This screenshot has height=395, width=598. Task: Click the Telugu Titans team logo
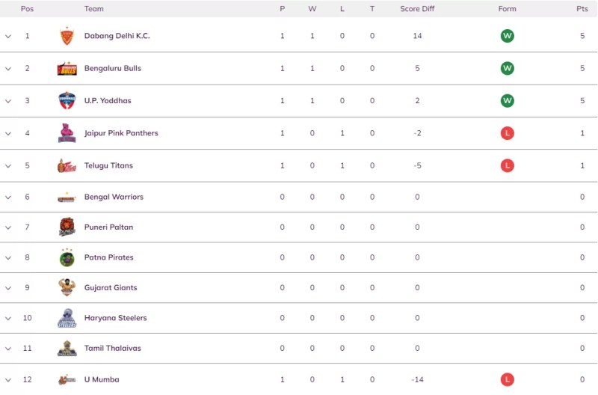click(x=67, y=165)
